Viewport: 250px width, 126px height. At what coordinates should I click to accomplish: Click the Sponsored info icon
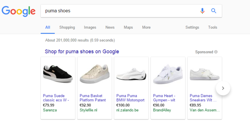(x=216, y=52)
